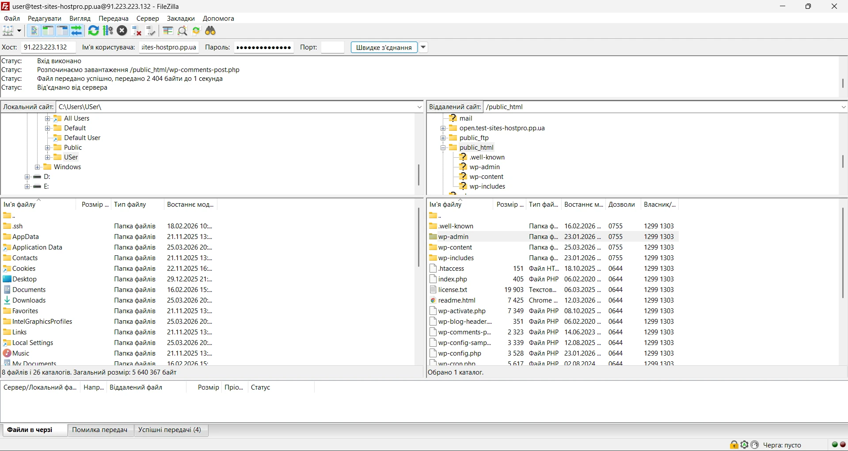Reconnect to the last server
Screen dimensions: 848x451
[151, 30]
